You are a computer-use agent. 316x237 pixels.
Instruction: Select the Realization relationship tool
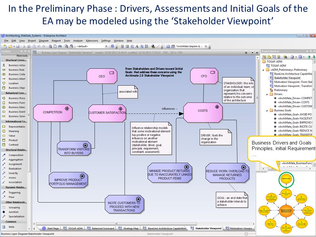tap(14, 169)
